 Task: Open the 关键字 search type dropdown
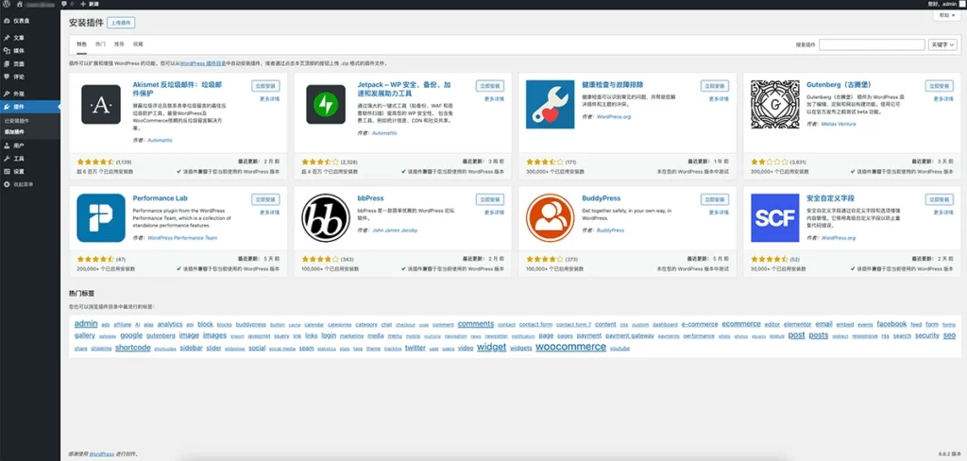pos(942,44)
